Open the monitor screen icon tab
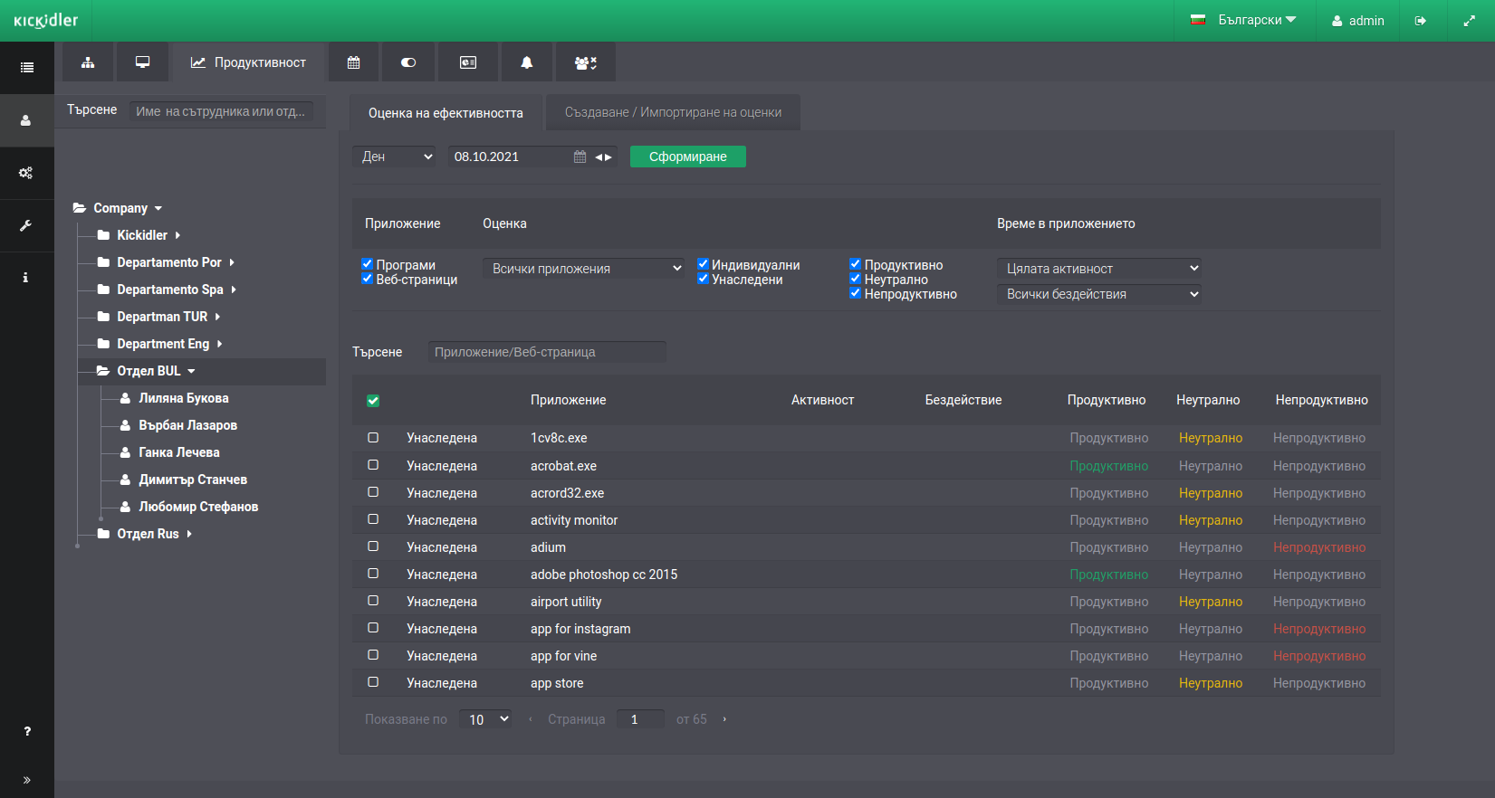The width and height of the screenshot is (1495, 798). pyautogui.click(x=142, y=62)
